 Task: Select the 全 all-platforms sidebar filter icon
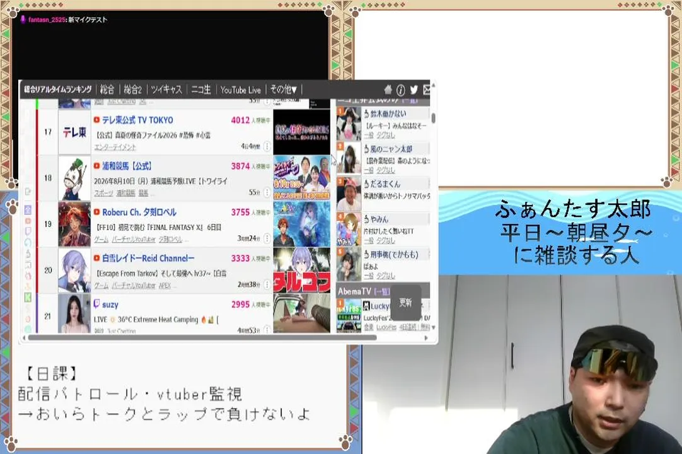click(x=28, y=210)
